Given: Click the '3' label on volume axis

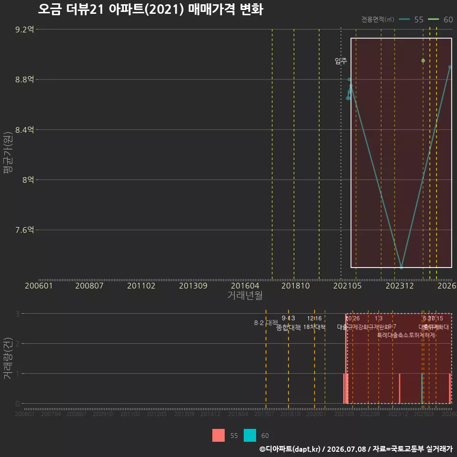Looking at the screenshot, I should 18,314.
